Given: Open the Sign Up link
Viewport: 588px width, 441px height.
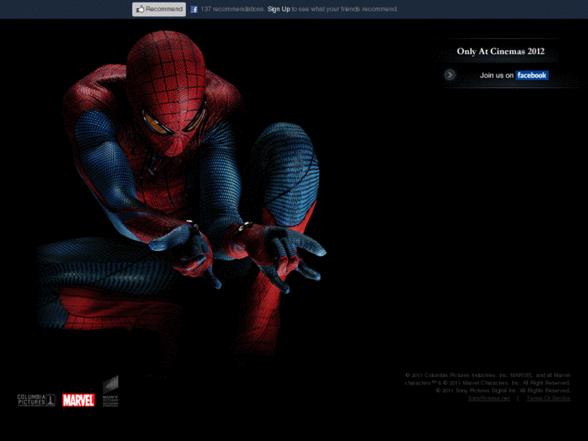Looking at the screenshot, I should coord(278,9).
